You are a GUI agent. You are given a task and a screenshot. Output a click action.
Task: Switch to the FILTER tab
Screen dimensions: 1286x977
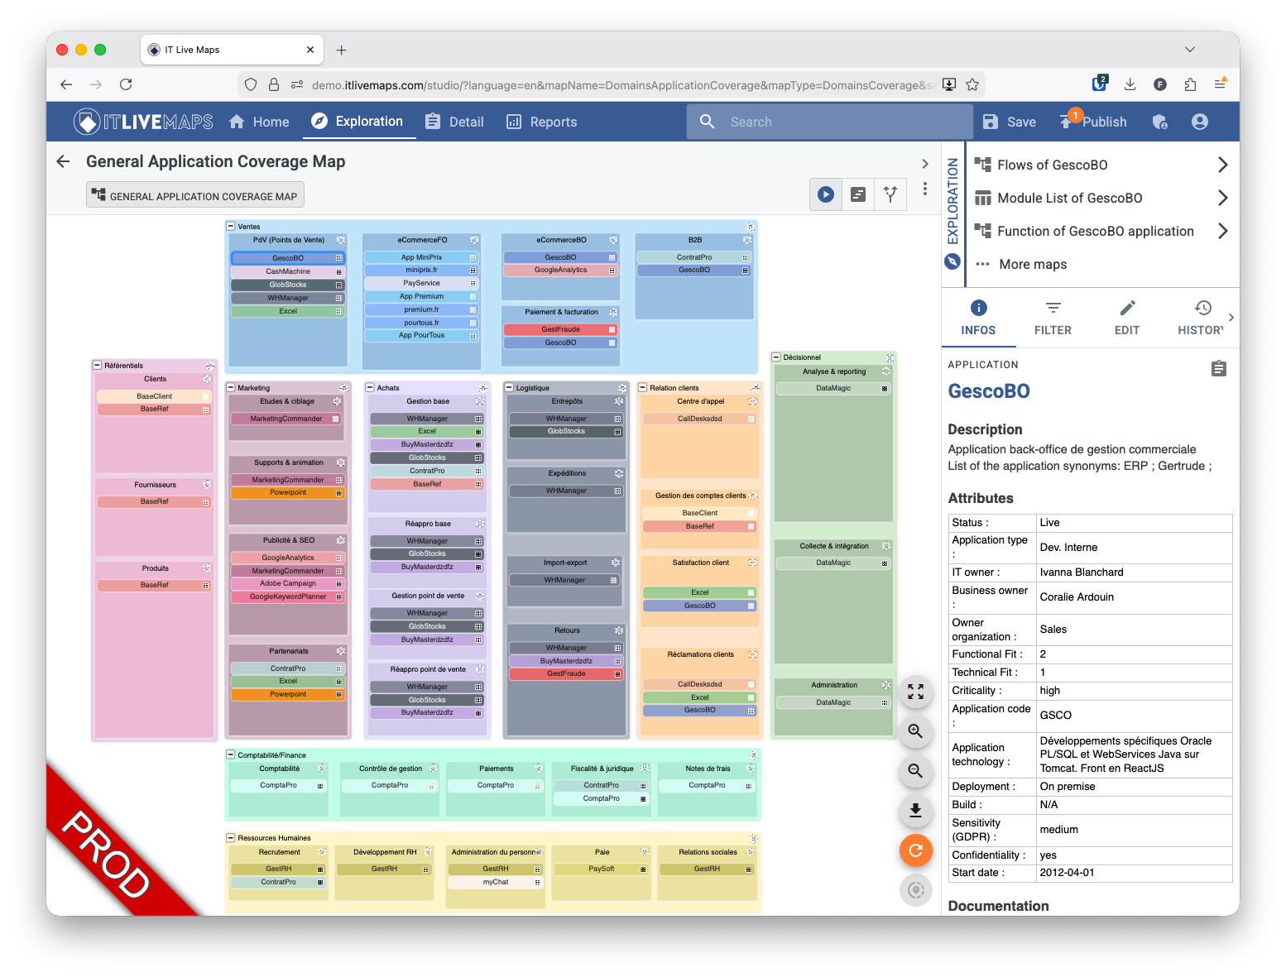[x=1053, y=318]
